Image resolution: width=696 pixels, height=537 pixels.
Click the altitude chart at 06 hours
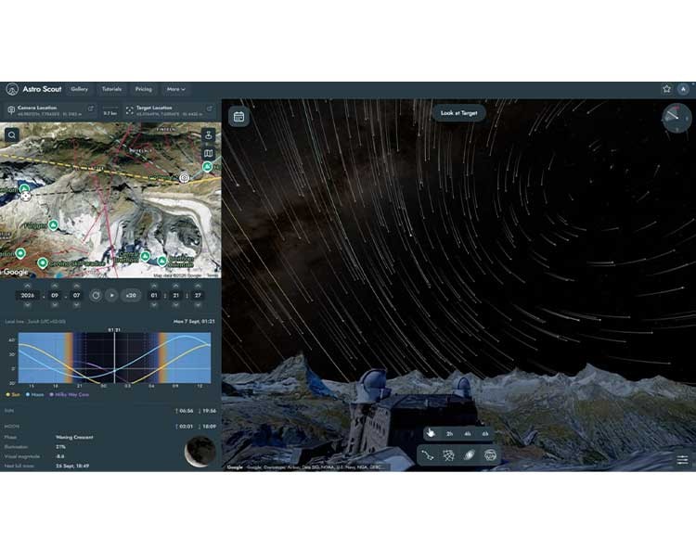pos(151,357)
